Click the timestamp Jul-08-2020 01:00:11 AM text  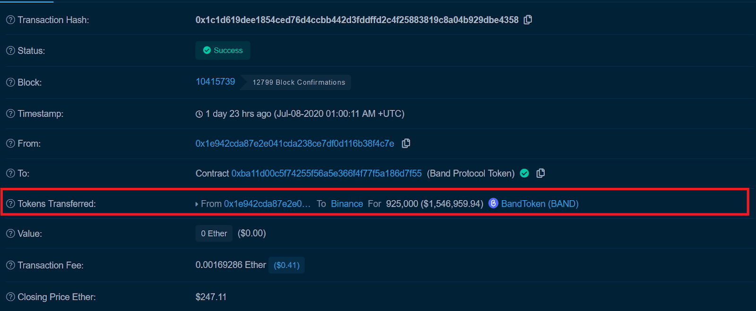pos(339,114)
